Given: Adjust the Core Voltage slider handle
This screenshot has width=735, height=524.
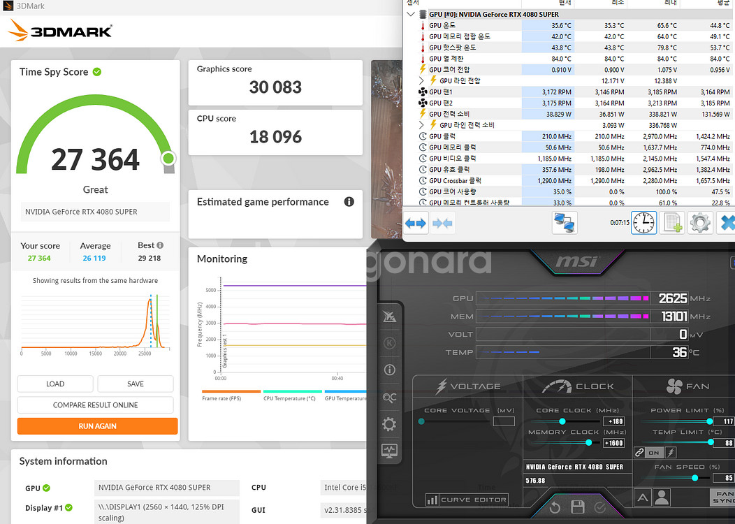Looking at the screenshot, I should [421, 421].
